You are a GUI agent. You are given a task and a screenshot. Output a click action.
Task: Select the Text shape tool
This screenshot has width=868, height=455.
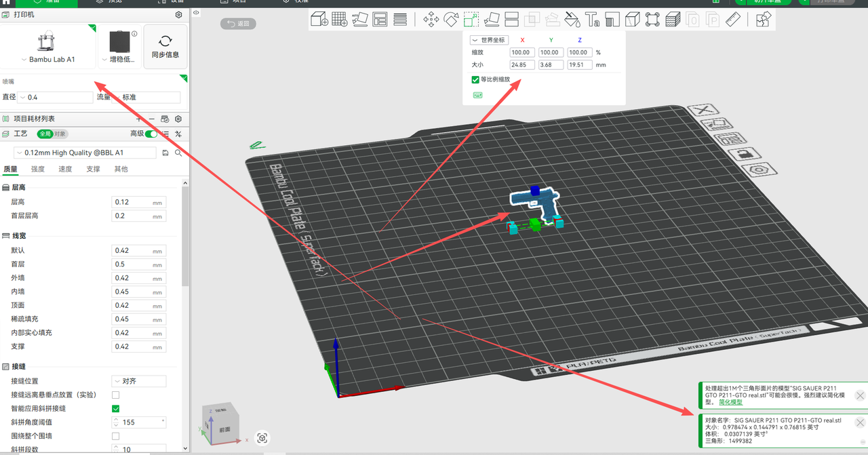click(x=592, y=20)
